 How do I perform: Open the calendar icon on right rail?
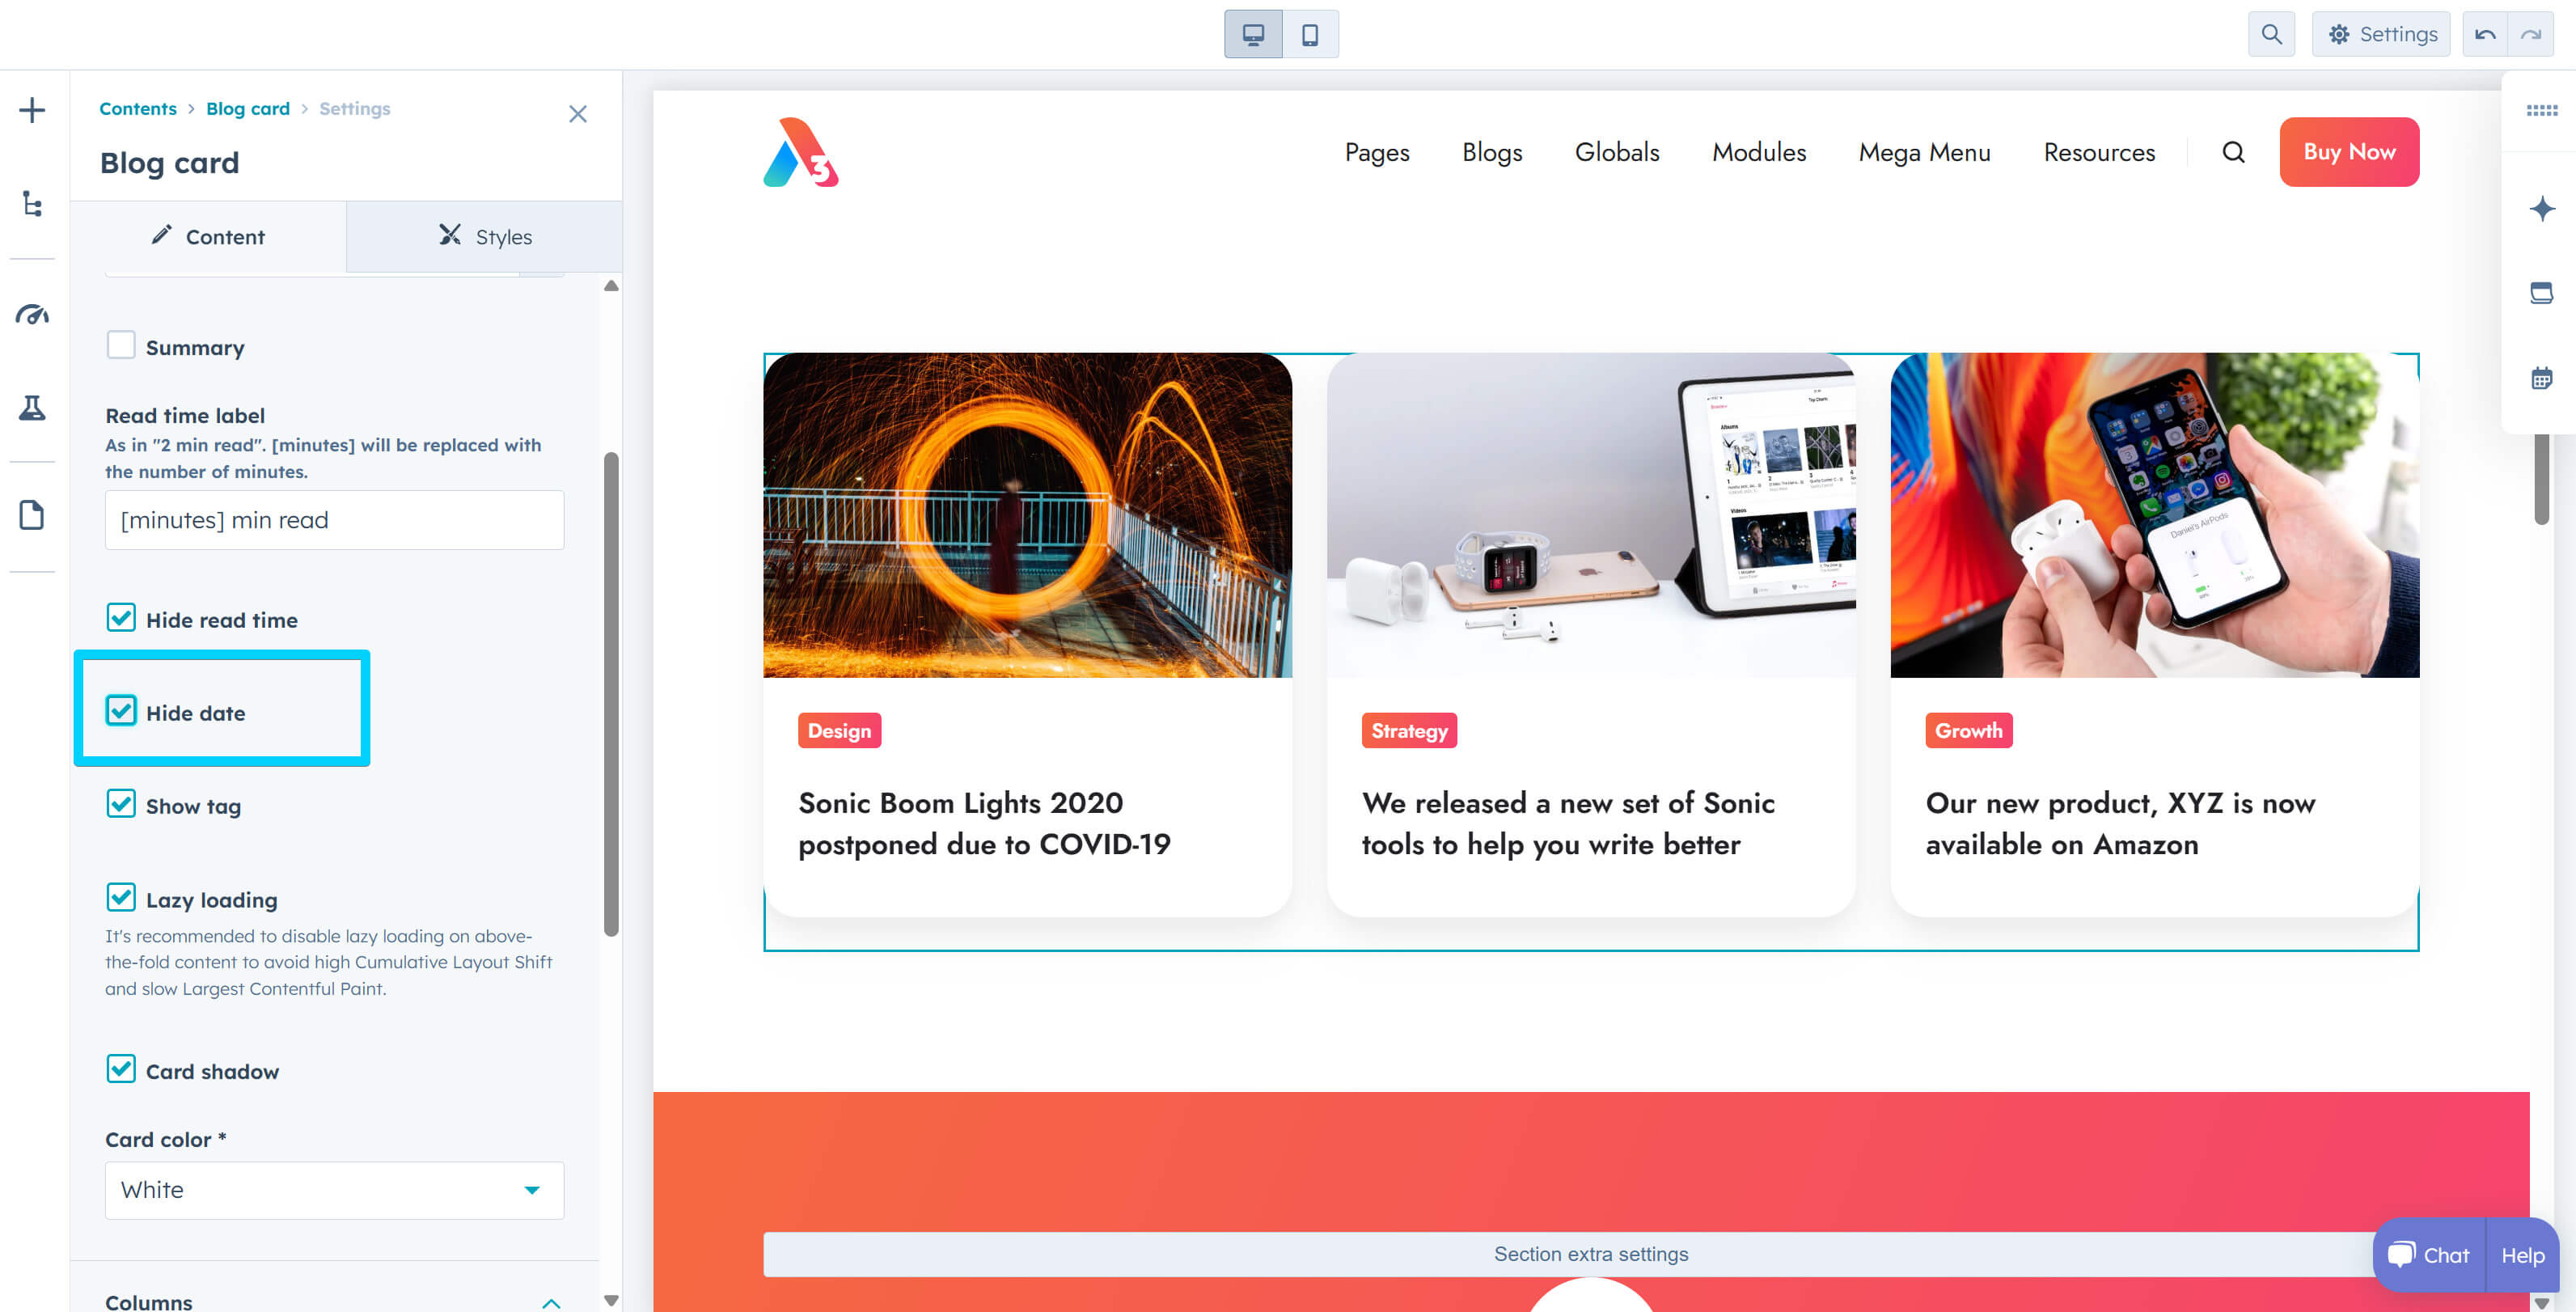(x=2541, y=378)
